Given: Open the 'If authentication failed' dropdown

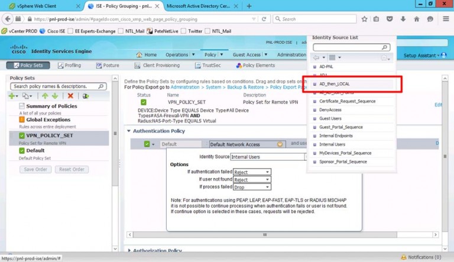Looking at the screenshot, I should 252,172.
